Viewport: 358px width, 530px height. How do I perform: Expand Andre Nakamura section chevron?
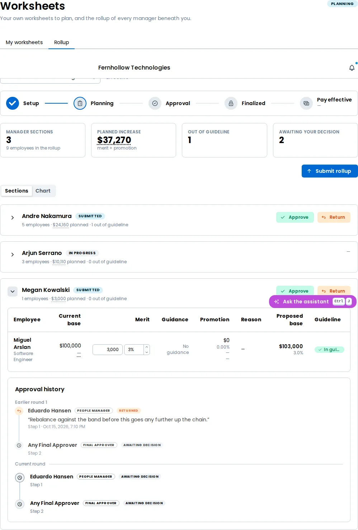pyautogui.click(x=13, y=218)
